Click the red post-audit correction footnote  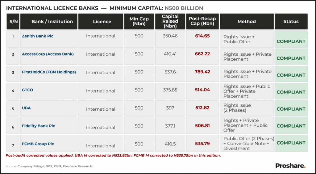point(113,156)
